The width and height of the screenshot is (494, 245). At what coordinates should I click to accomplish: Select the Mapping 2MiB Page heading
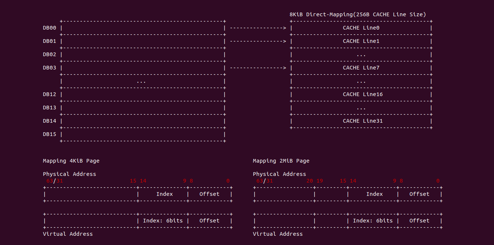pos(281,161)
